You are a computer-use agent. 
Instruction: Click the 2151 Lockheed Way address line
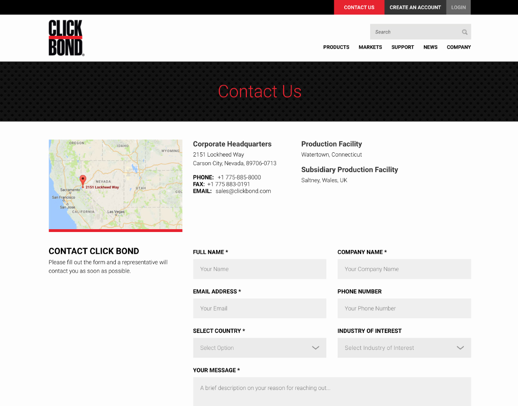pos(219,155)
